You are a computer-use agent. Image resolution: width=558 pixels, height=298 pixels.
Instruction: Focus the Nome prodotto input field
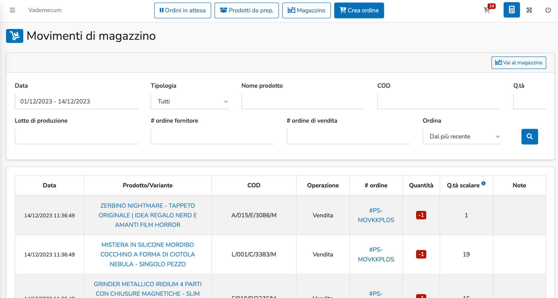tap(303, 102)
